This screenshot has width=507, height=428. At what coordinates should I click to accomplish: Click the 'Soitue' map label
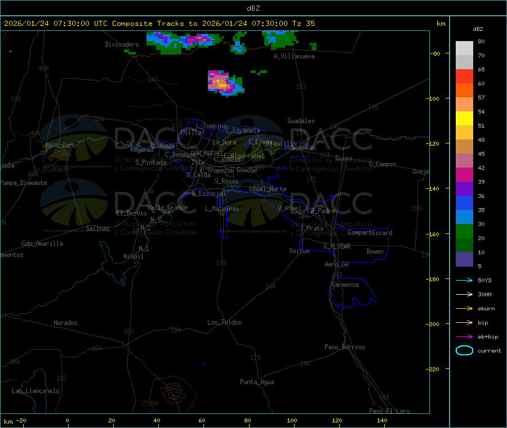tap(299, 251)
